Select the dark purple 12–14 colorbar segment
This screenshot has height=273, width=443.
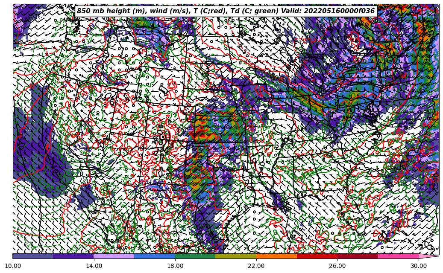tap(73, 256)
